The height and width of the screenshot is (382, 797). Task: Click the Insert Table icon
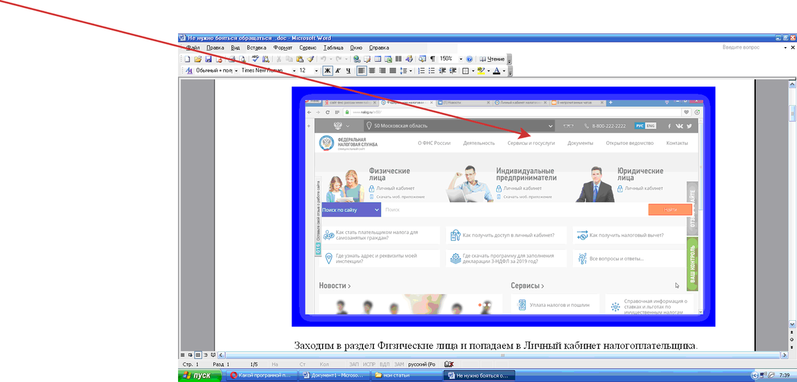(x=377, y=59)
